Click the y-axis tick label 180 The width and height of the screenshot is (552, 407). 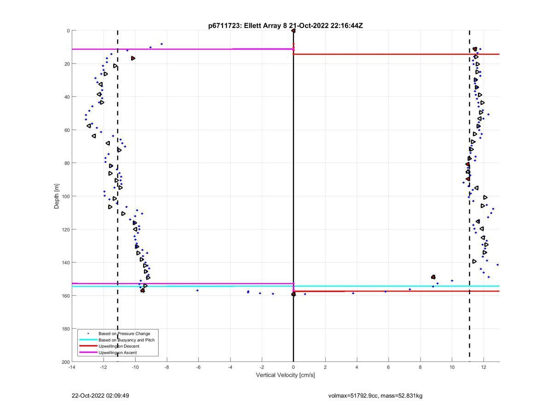[65, 329]
